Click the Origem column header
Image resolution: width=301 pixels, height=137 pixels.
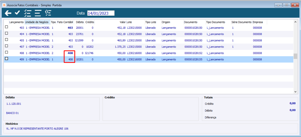point(172,22)
